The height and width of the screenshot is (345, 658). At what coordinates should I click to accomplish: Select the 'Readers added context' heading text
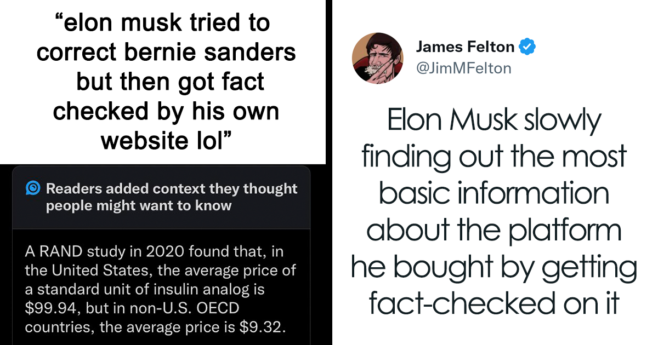click(x=171, y=198)
